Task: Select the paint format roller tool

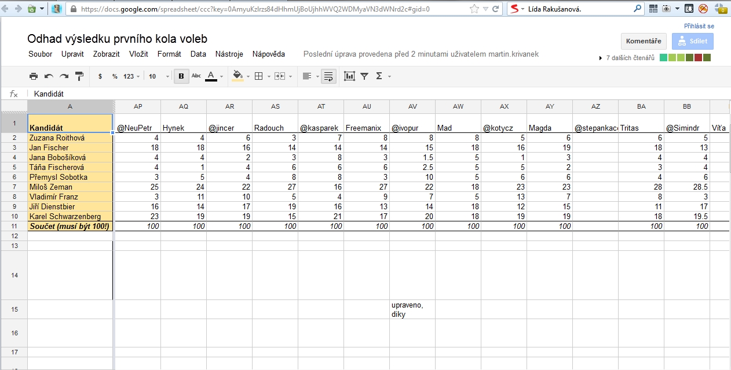Action: coord(79,76)
